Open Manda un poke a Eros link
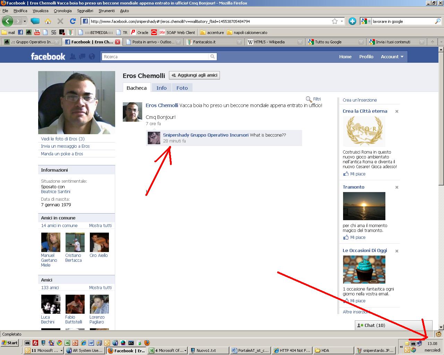Viewport: 444px width, 355px height. (62, 154)
